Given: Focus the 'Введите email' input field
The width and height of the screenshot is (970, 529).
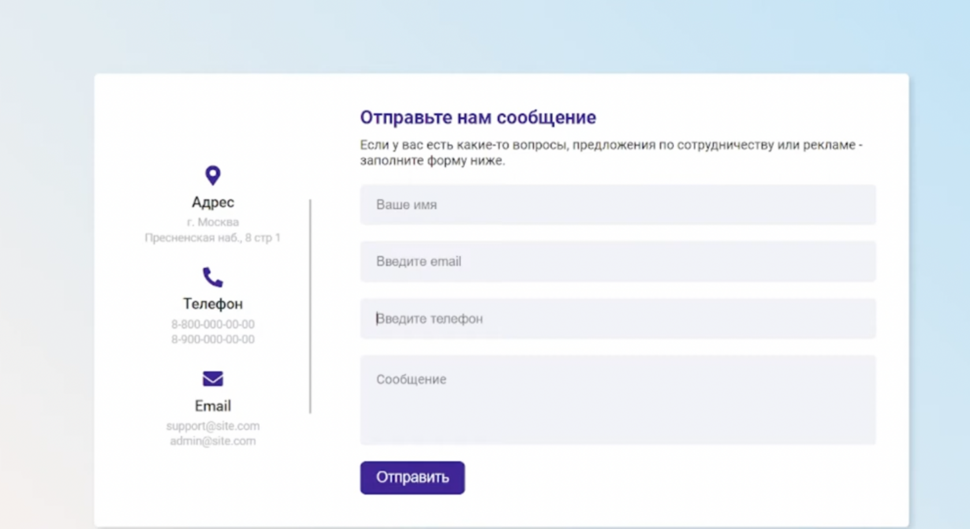Looking at the screenshot, I should point(618,262).
